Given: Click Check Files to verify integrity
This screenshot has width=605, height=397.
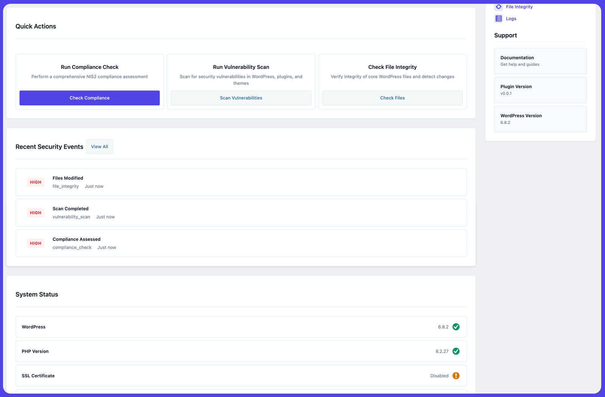Looking at the screenshot, I should tap(392, 98).
